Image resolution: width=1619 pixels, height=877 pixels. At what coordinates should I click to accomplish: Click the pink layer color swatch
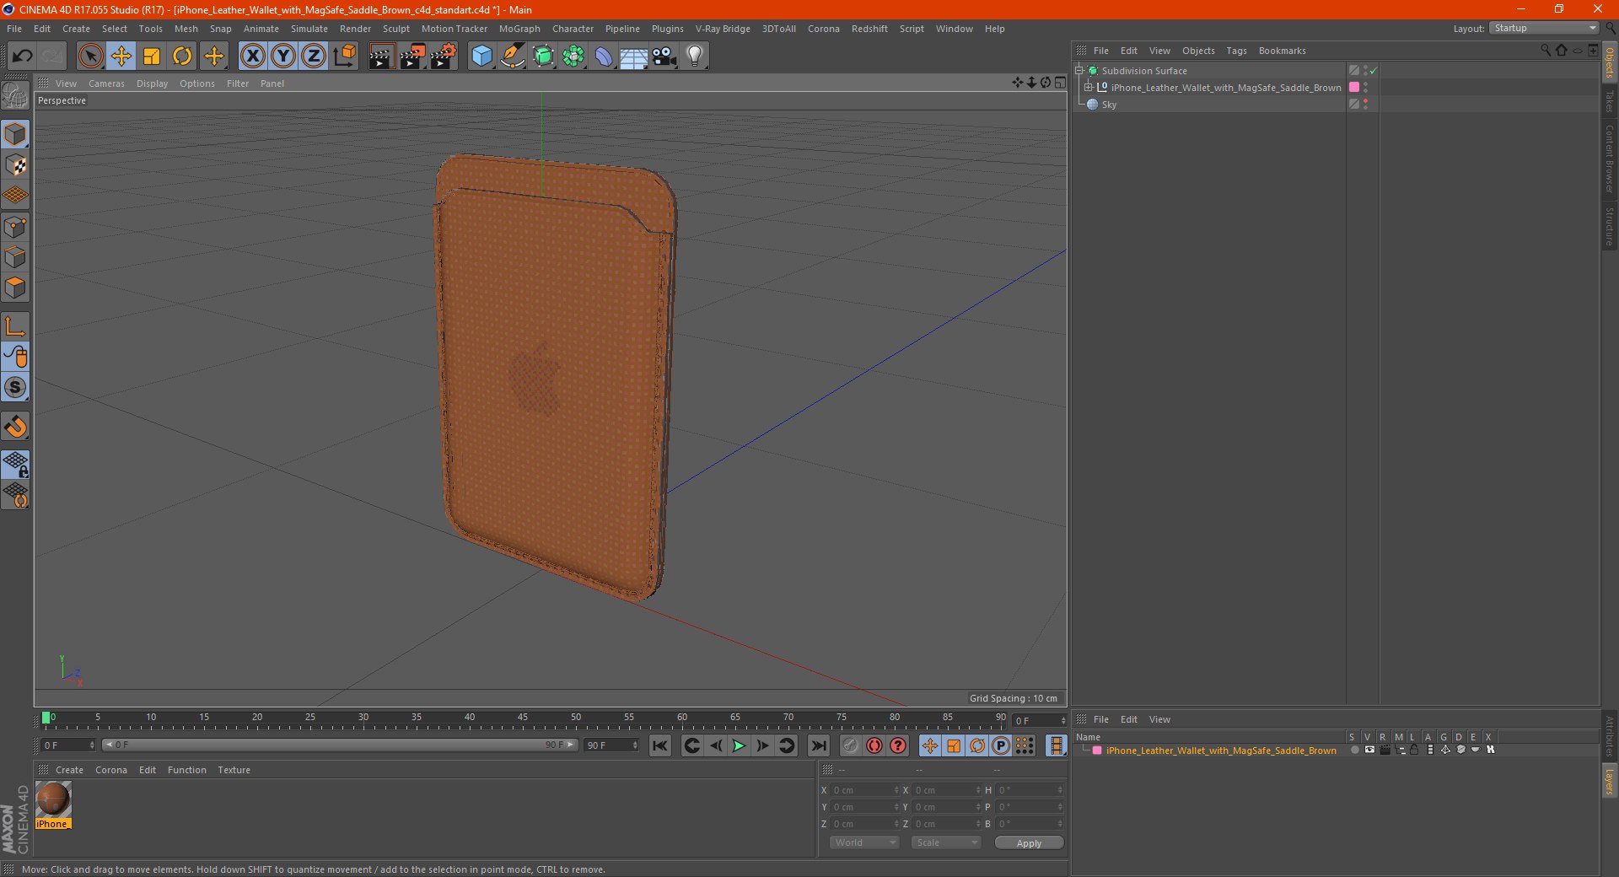[x=1097, y=751]
